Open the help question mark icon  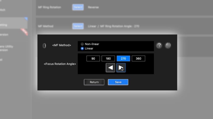[x=159, y=45]
